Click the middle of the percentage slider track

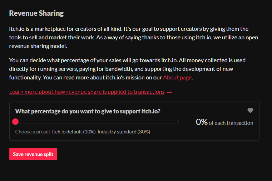point(97,122)
